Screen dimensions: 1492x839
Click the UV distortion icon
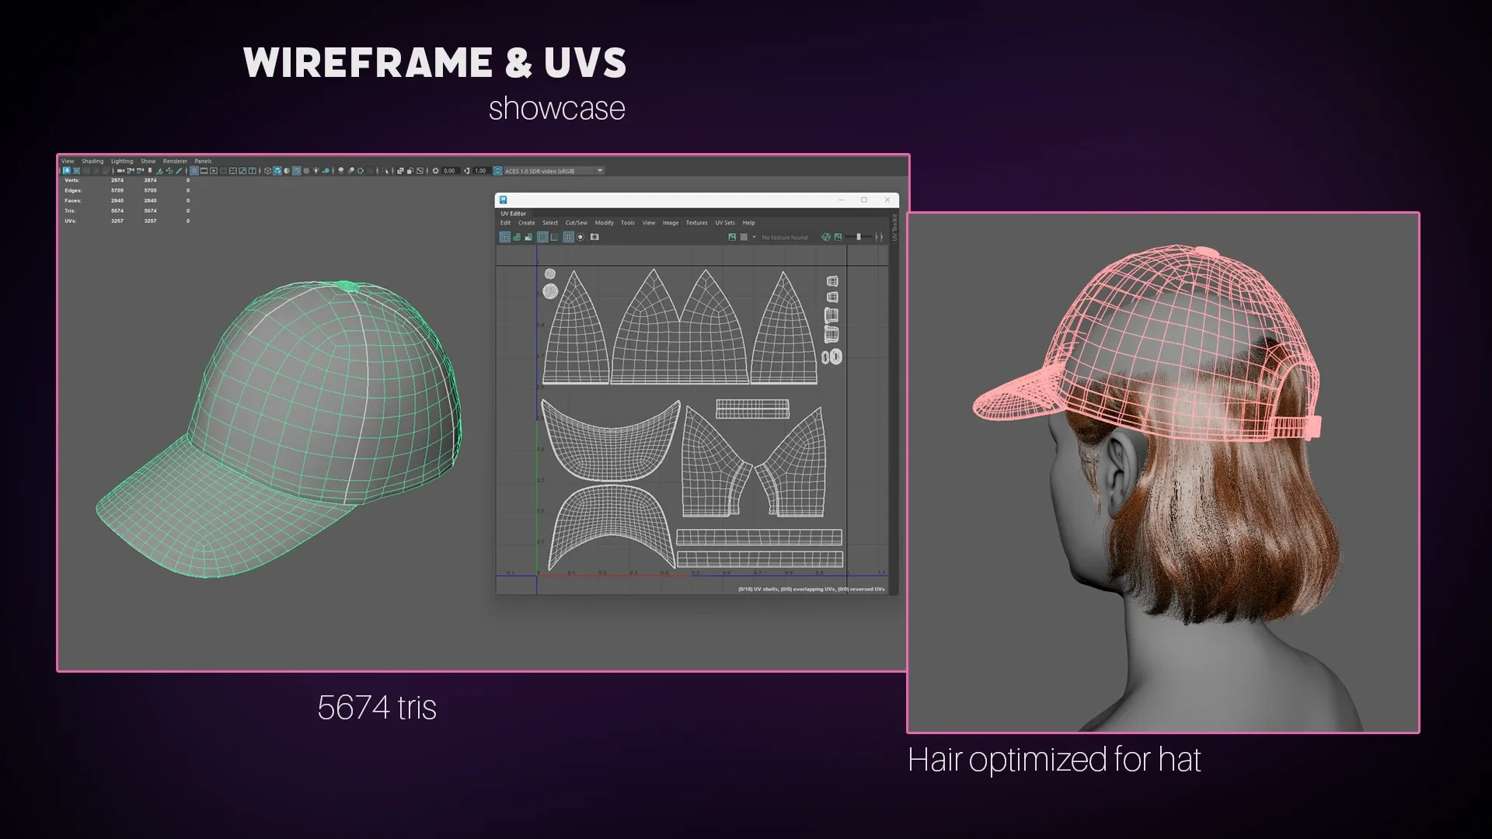[528, 237]
